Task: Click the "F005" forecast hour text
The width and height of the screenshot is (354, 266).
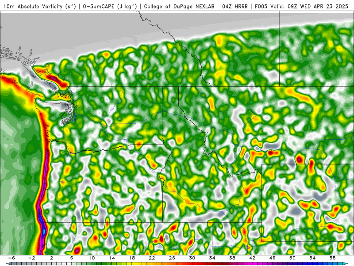Action: click(x=261, y=7)
